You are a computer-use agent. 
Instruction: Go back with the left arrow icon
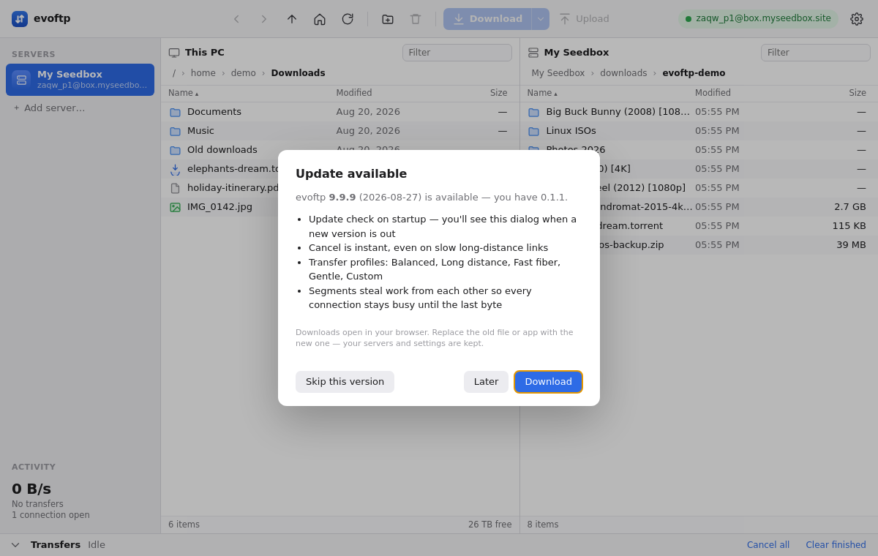236,19
